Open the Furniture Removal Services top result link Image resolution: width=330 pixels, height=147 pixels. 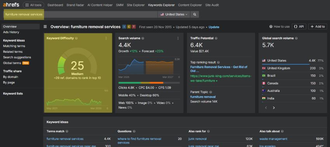tap(219, 69)
